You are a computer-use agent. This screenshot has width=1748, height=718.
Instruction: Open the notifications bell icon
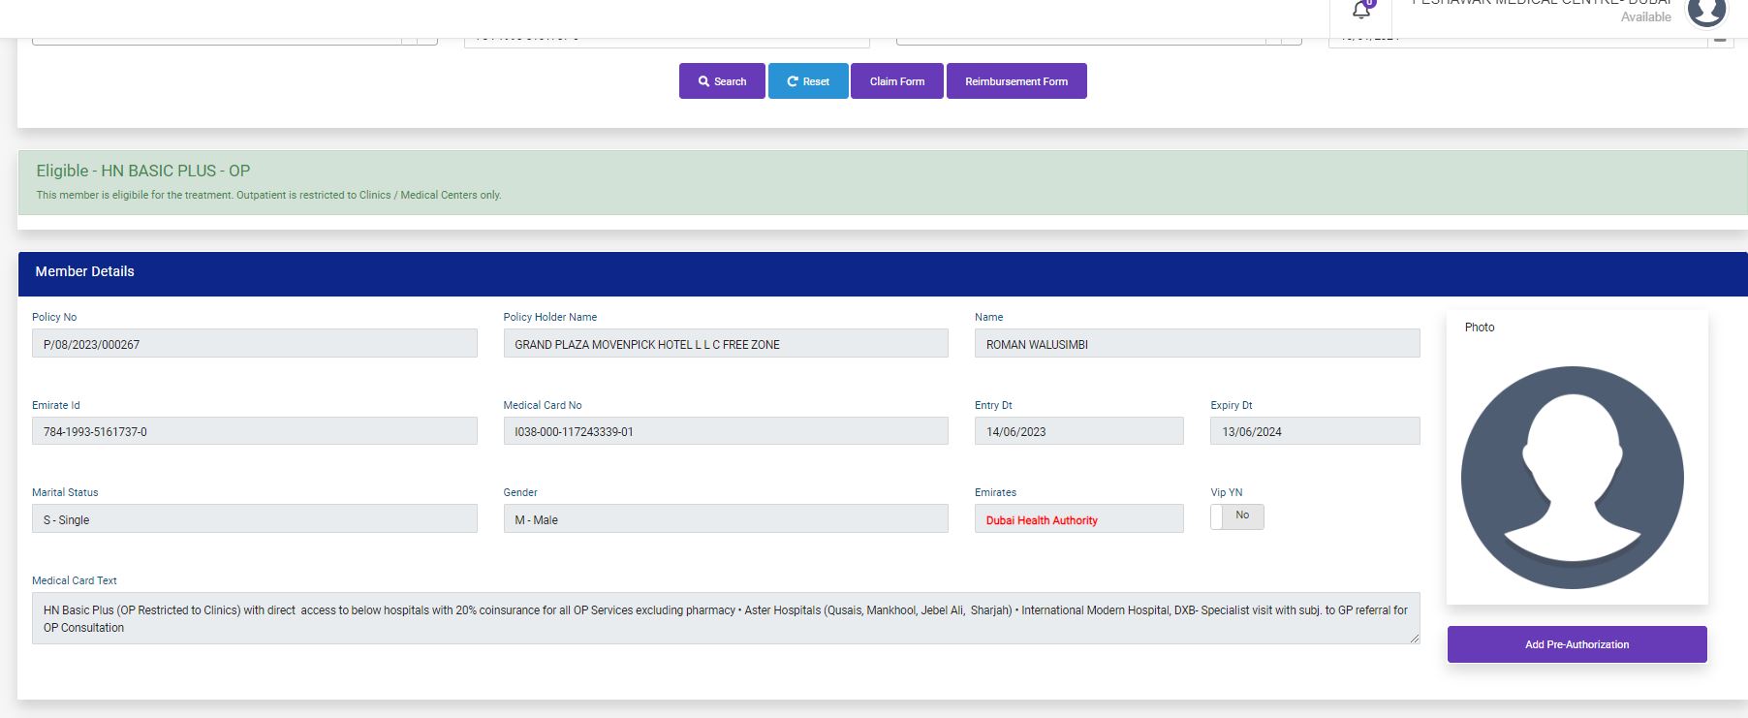[x=1361, y=10]
